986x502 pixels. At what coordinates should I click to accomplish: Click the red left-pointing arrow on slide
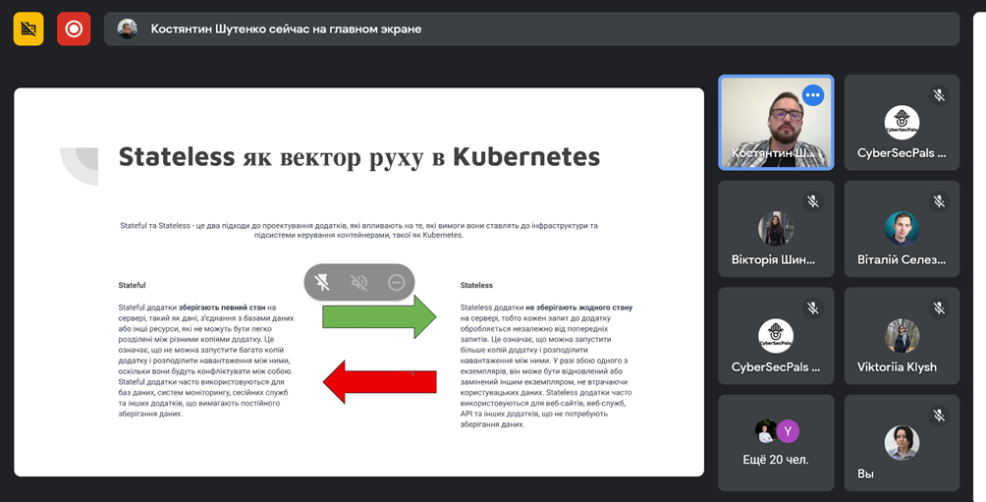tap(379, 381)
